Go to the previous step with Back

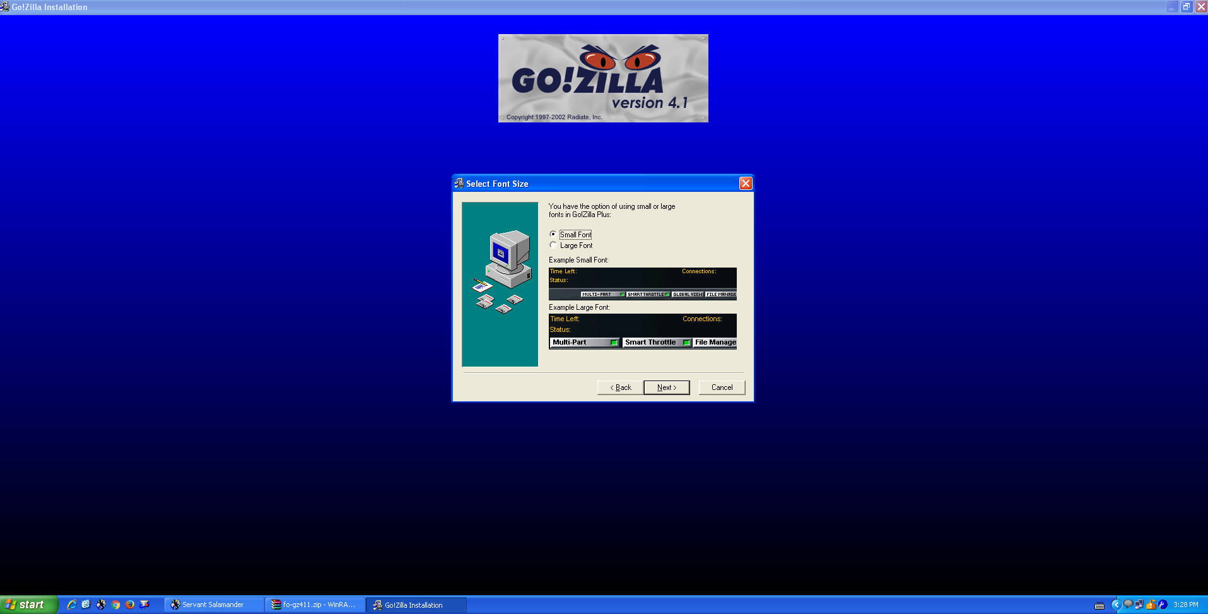point(620,387)
